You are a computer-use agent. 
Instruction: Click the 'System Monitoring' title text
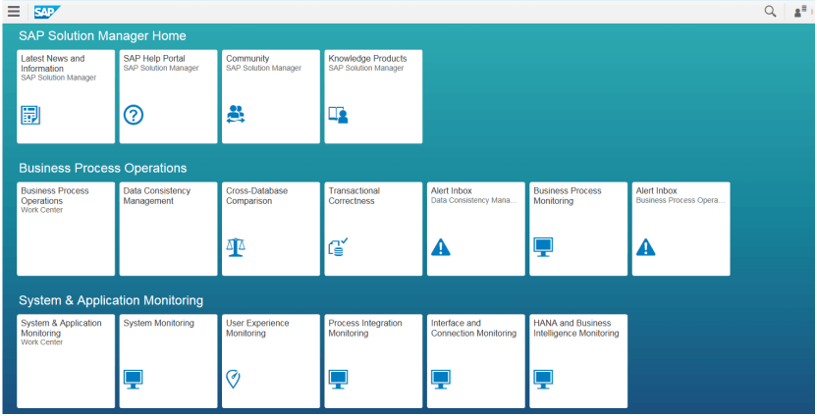click(158, 323)
